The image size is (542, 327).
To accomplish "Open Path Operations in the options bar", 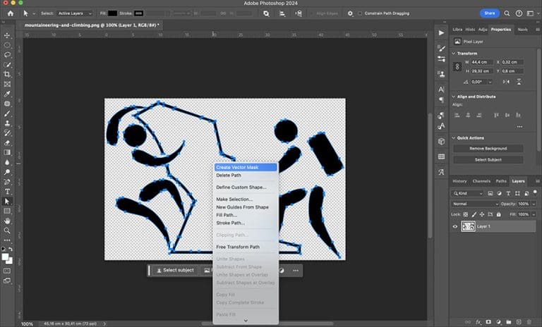I will 266,13.
